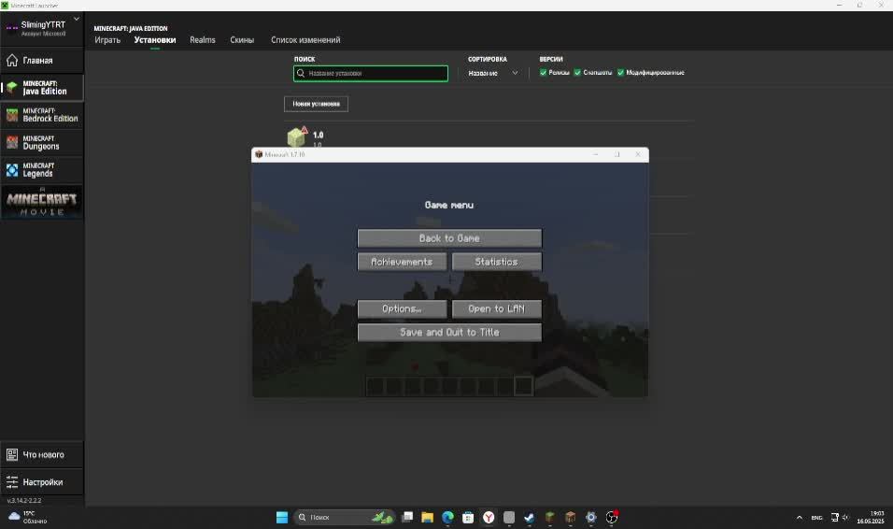The image size is (893, 529).
Task: Open File Explorer from the taskbar
Action: point(428,517)
